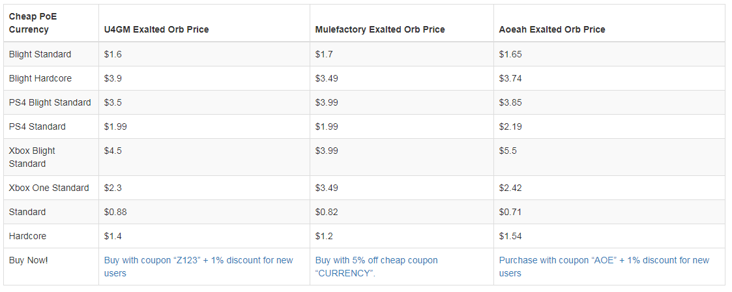Click the Blight Hardcore row label
Screen dimensions: 732x292
pyautogui.click(x=40, y=78)
